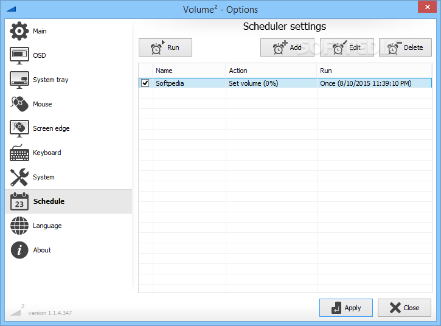The image size is (441, 326).
Task: Open the Main settings page
Action: click(40, 31)
